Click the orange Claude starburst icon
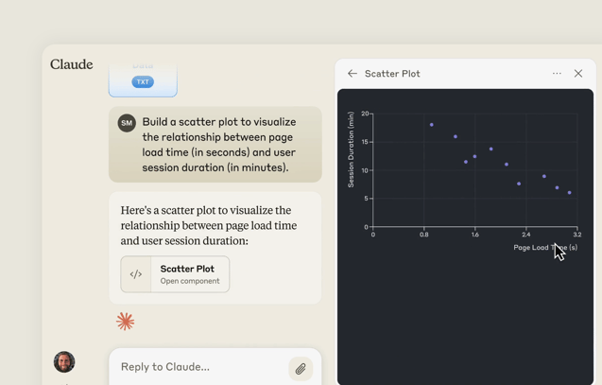Image resolution: width=602 pixels, height=385 pixels. pos(125,322)
